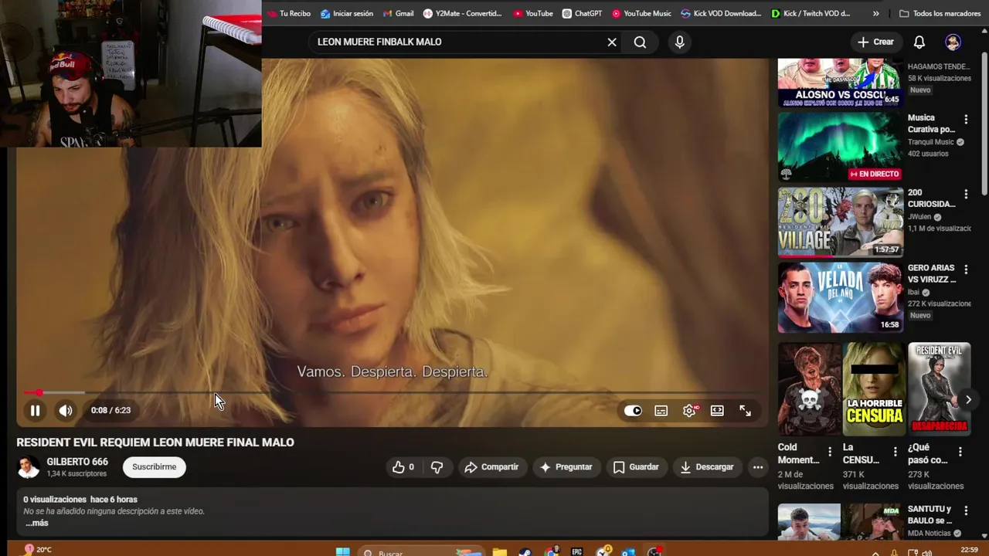Open options for ¿Qué pasó co short
Screen dimensions: 989x556
pyautogui.click(x=960, y=452)
